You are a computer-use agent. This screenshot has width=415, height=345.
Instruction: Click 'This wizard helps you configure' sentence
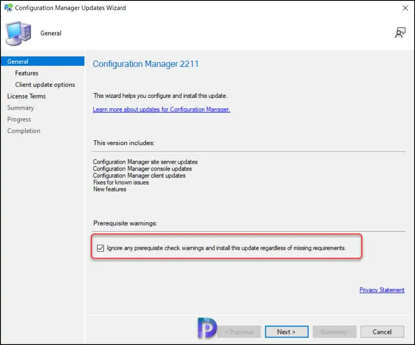[x=160, y=96]
